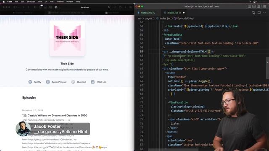Select EpisodeEntry symbol in the breadcrumb
This screenshot has width=269, height=151.
(x=185, y=18)
